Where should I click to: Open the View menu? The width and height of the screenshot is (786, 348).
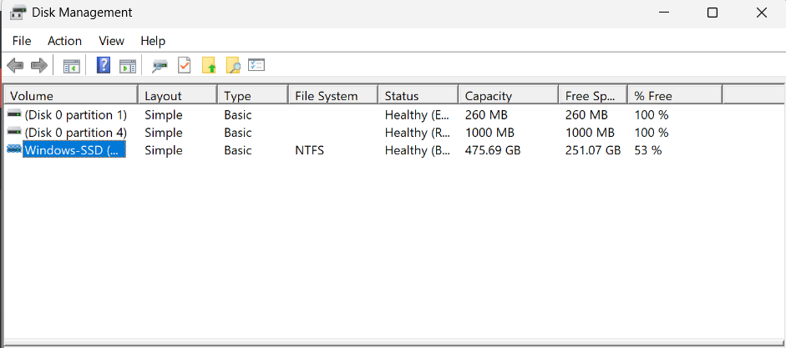click(111, 41)
